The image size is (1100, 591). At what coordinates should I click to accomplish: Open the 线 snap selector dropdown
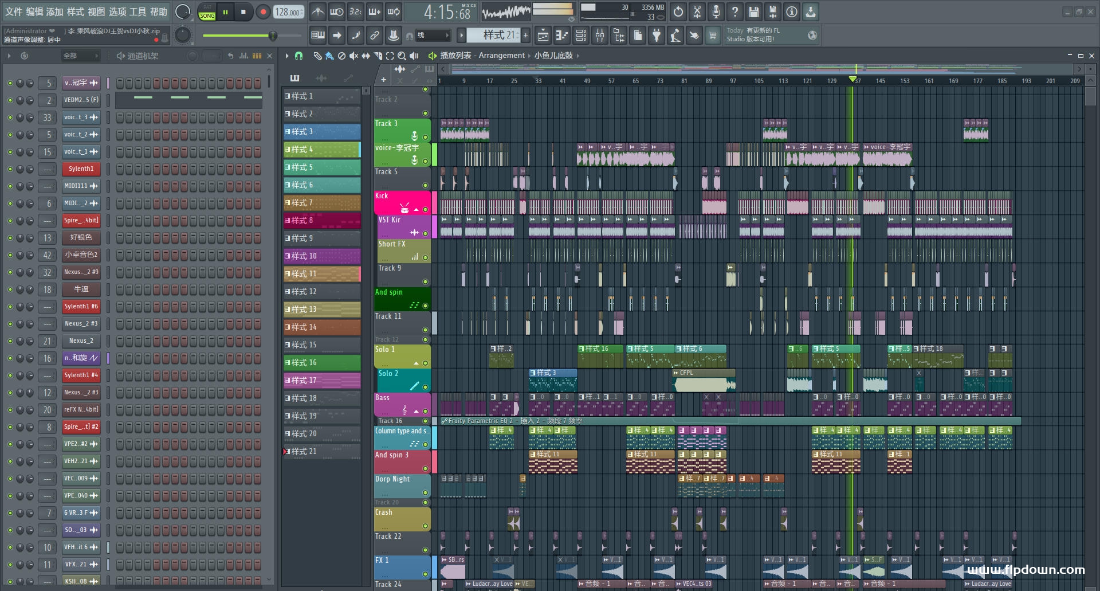tap(434, 36)
